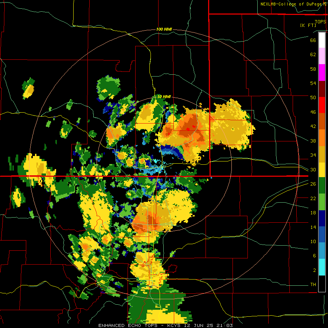Select the dark orange legend swatch
328x328 pixels.
pyautogui.click(x=322, y=121)
